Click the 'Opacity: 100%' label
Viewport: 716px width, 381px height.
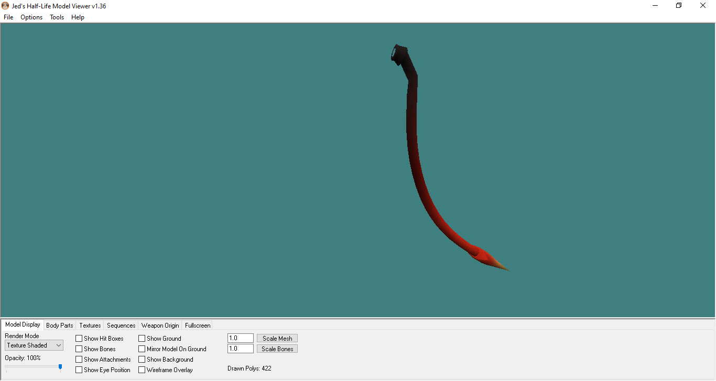[x=23, y=358]
